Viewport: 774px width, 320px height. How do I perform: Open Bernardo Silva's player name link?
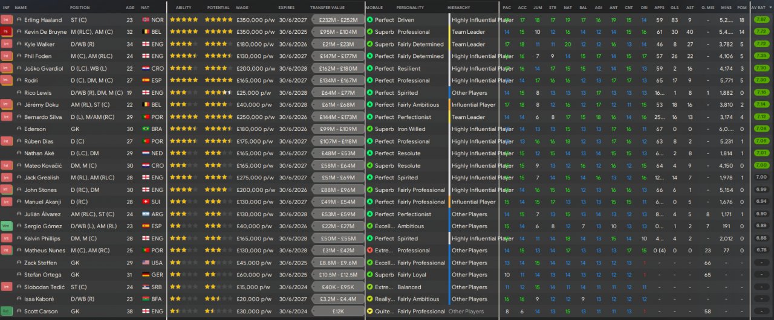[x=43, y=117]
